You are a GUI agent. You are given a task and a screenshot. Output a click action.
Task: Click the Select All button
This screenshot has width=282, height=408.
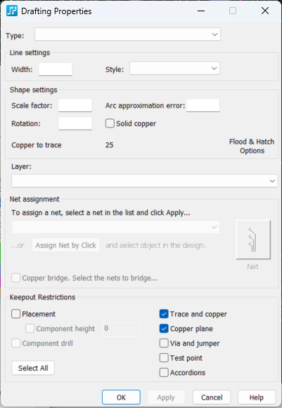[33, 368]
